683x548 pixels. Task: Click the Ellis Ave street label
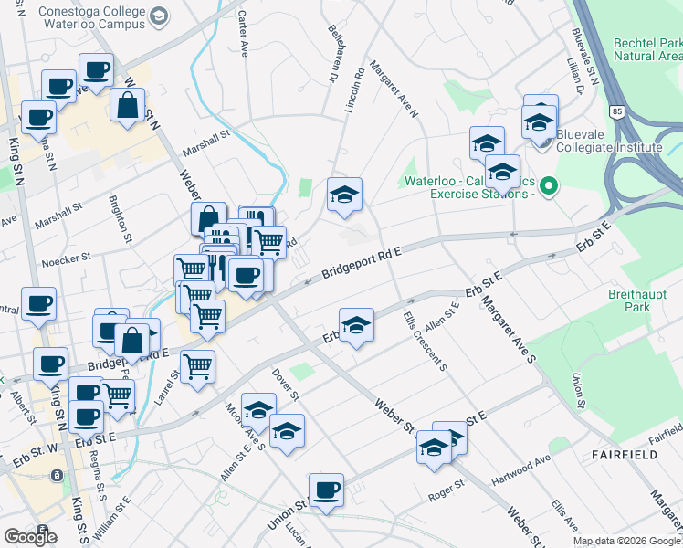pyautogui.click(x=564, y=516)
